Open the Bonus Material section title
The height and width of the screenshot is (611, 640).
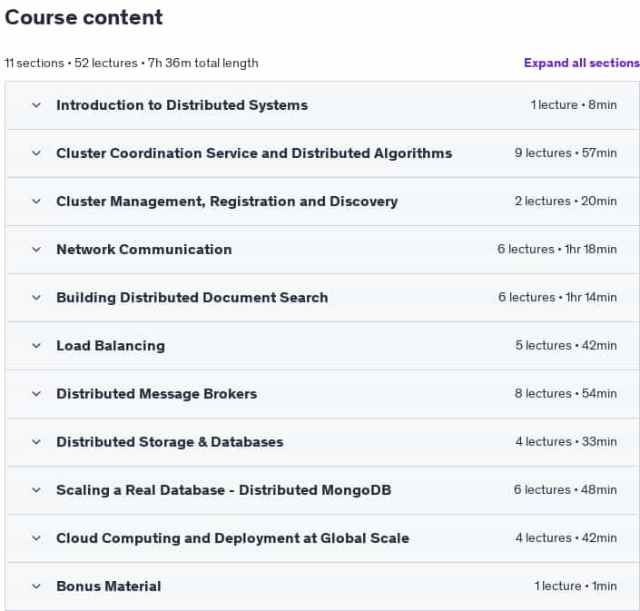tap(109, 586)
